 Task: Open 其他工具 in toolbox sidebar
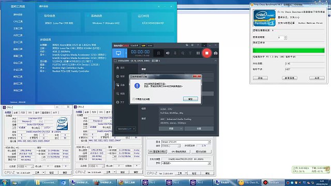tap(18, 90)
